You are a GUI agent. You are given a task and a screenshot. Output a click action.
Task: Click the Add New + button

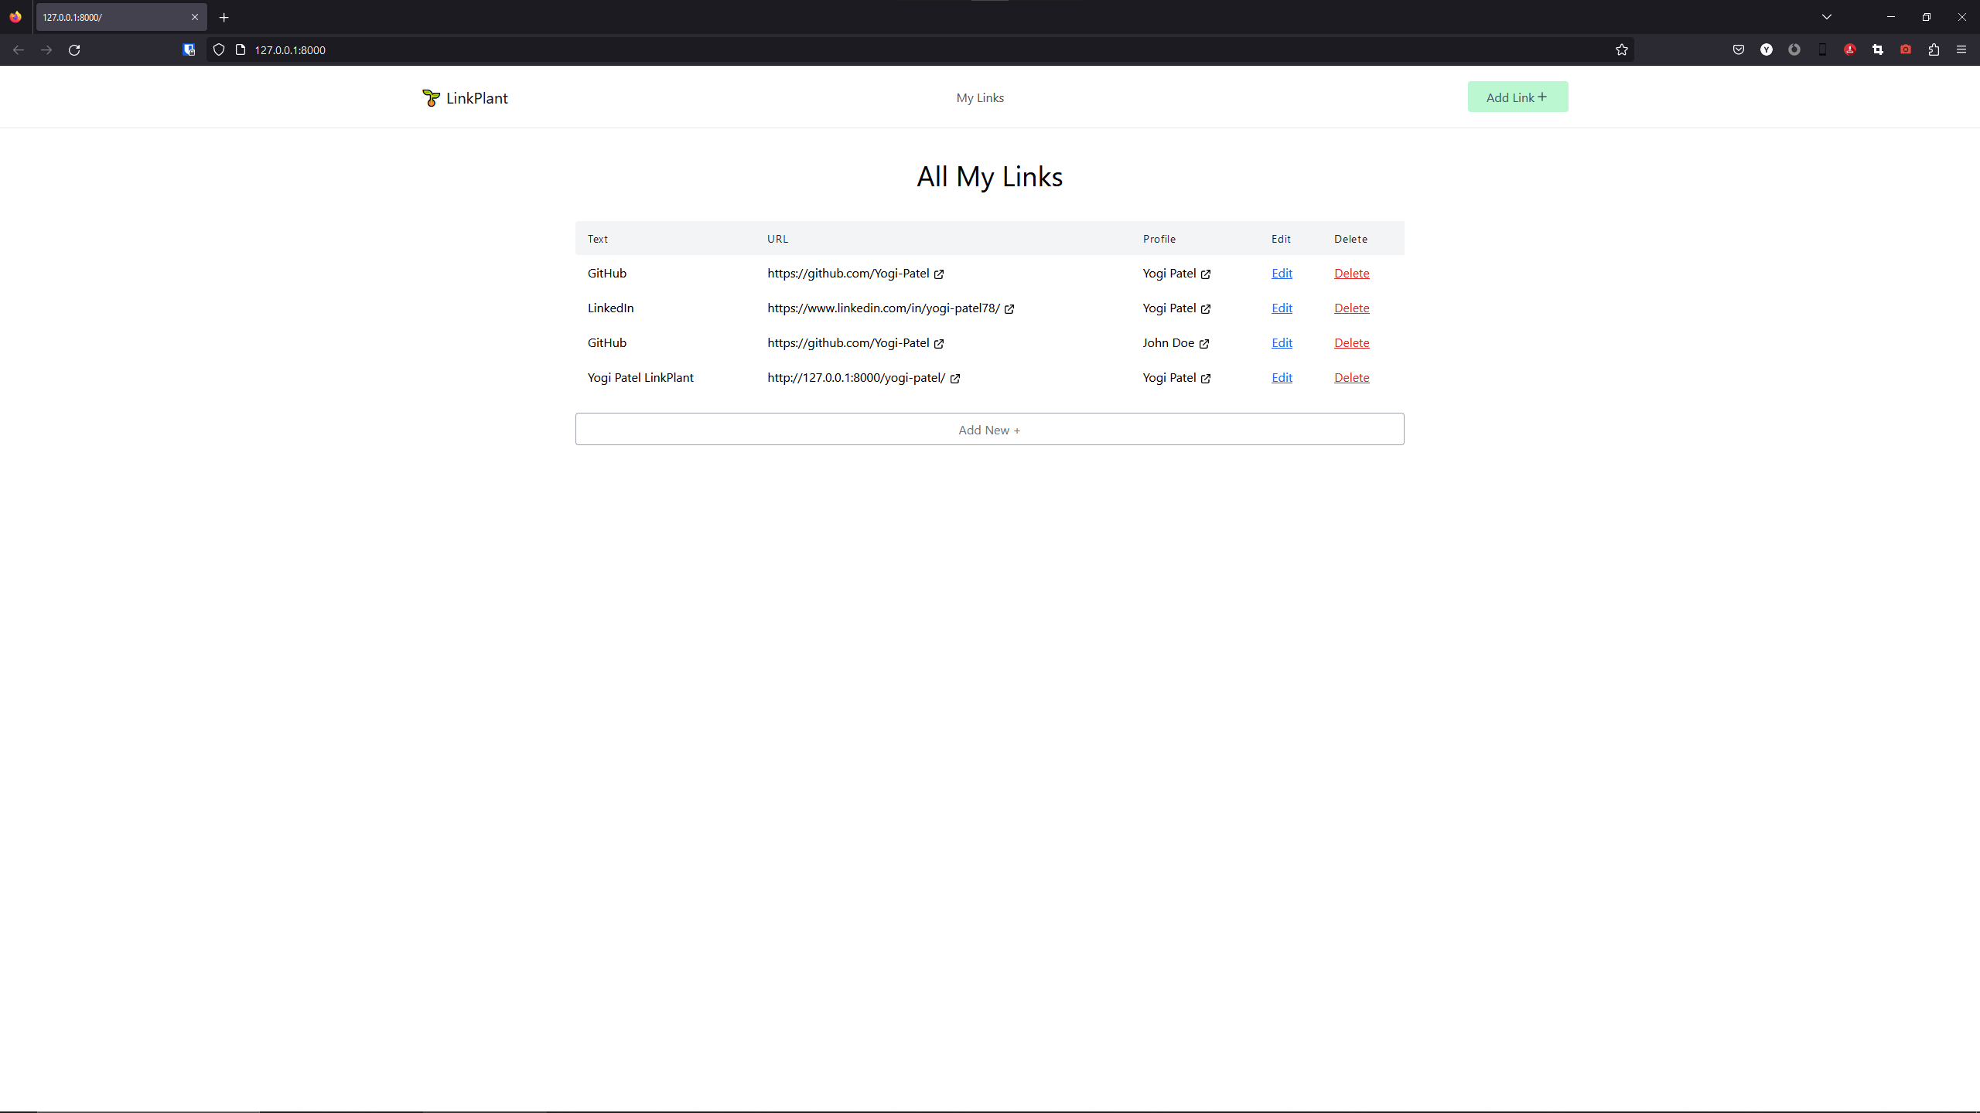[989, 430]
